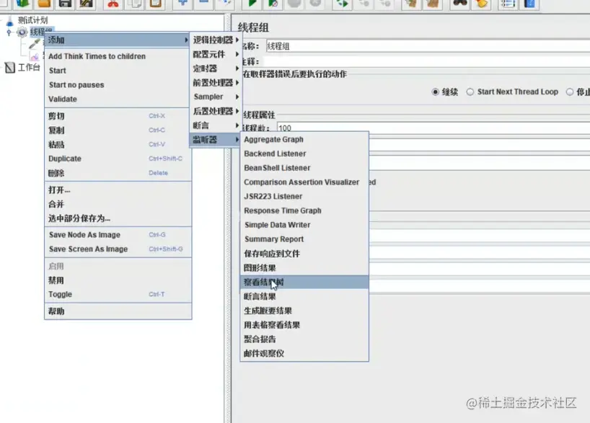Click the pipette sampler icon under thread group
The width and height of the screenshot is (590, 423).
pos(34,44)
